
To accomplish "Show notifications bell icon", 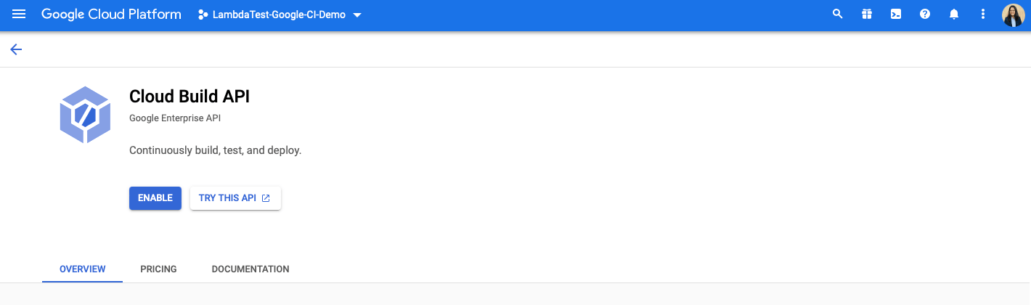I will pos(954,15).
